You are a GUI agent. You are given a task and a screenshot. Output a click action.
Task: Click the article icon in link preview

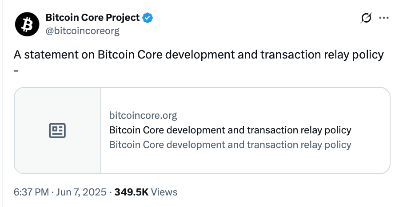click(57, 130)
